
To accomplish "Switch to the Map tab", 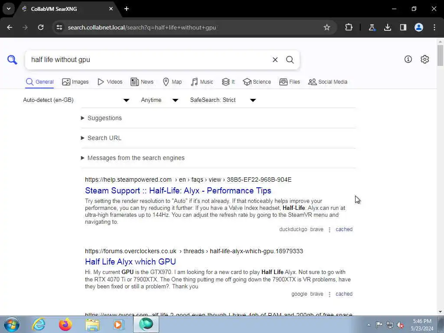I will [x=172, y=82].
